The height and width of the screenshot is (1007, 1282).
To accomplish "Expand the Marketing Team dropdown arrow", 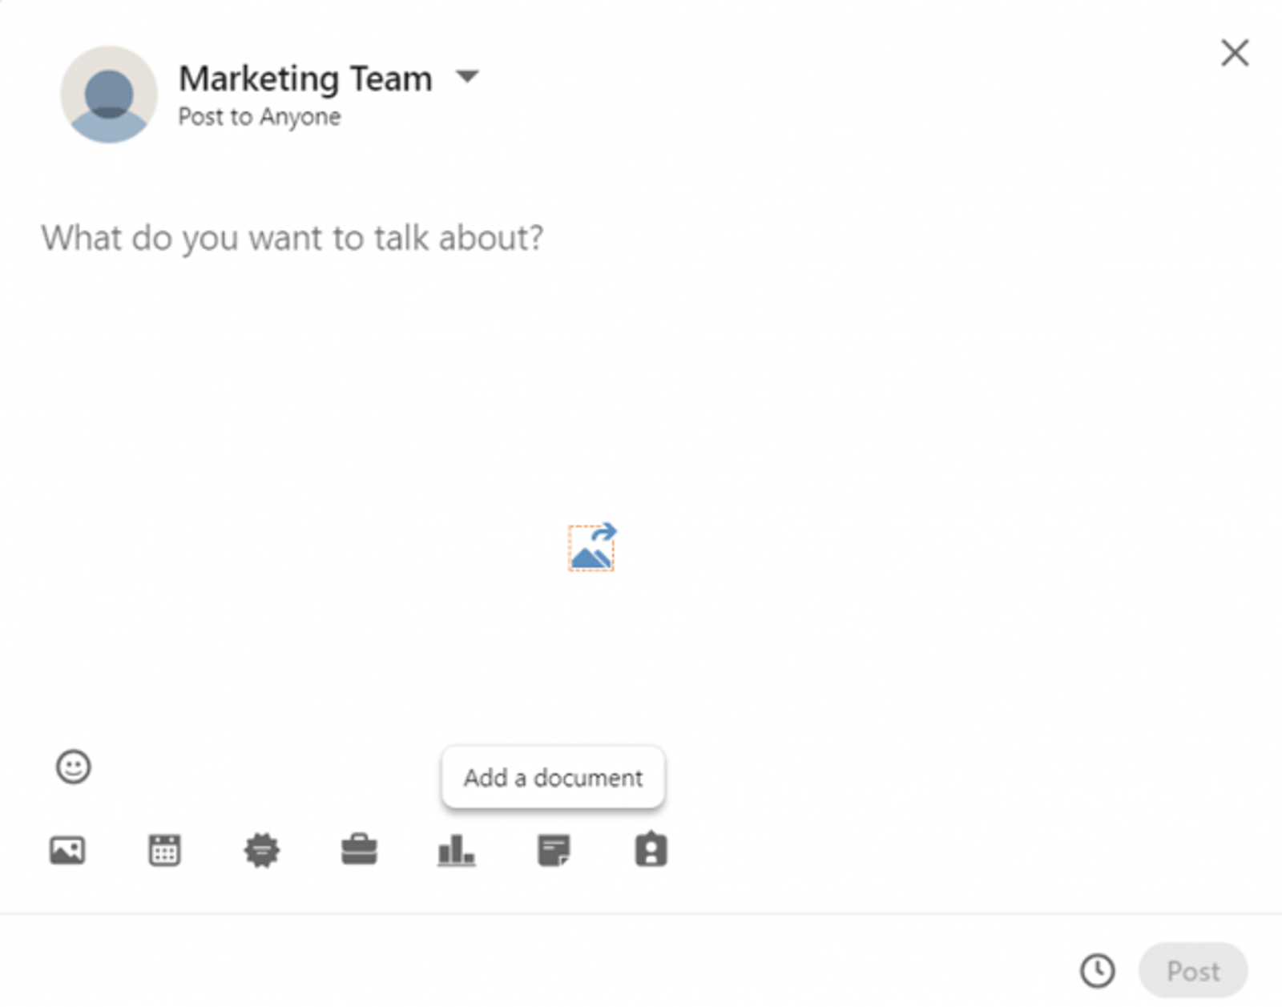I will tap(467, 77).
